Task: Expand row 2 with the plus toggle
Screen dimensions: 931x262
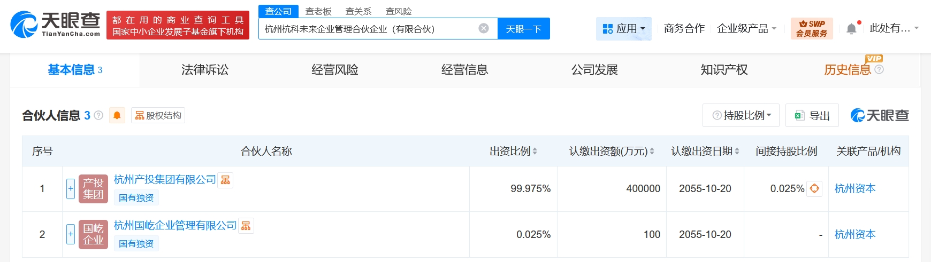Action: point(71,234)
